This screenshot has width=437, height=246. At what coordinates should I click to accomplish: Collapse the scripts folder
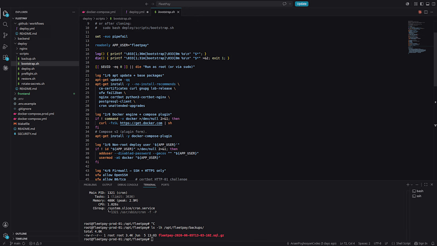[24, 54]
